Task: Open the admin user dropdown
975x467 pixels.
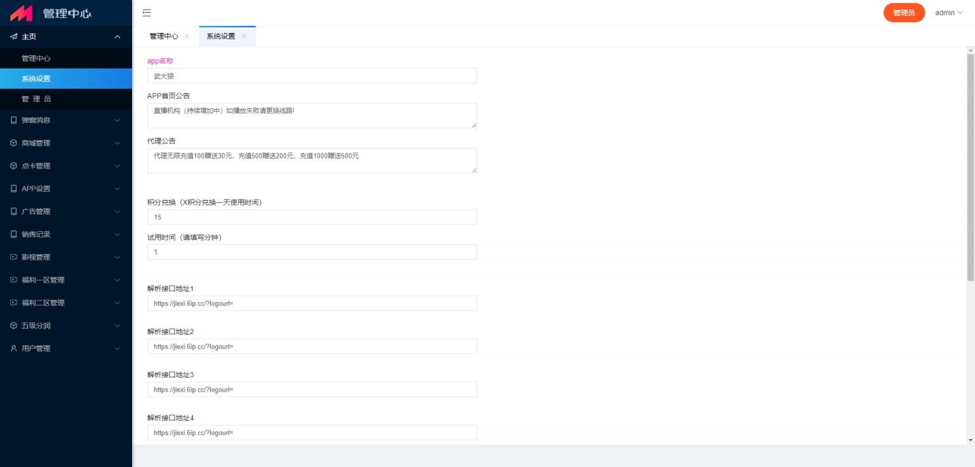Action: [949, 13]
